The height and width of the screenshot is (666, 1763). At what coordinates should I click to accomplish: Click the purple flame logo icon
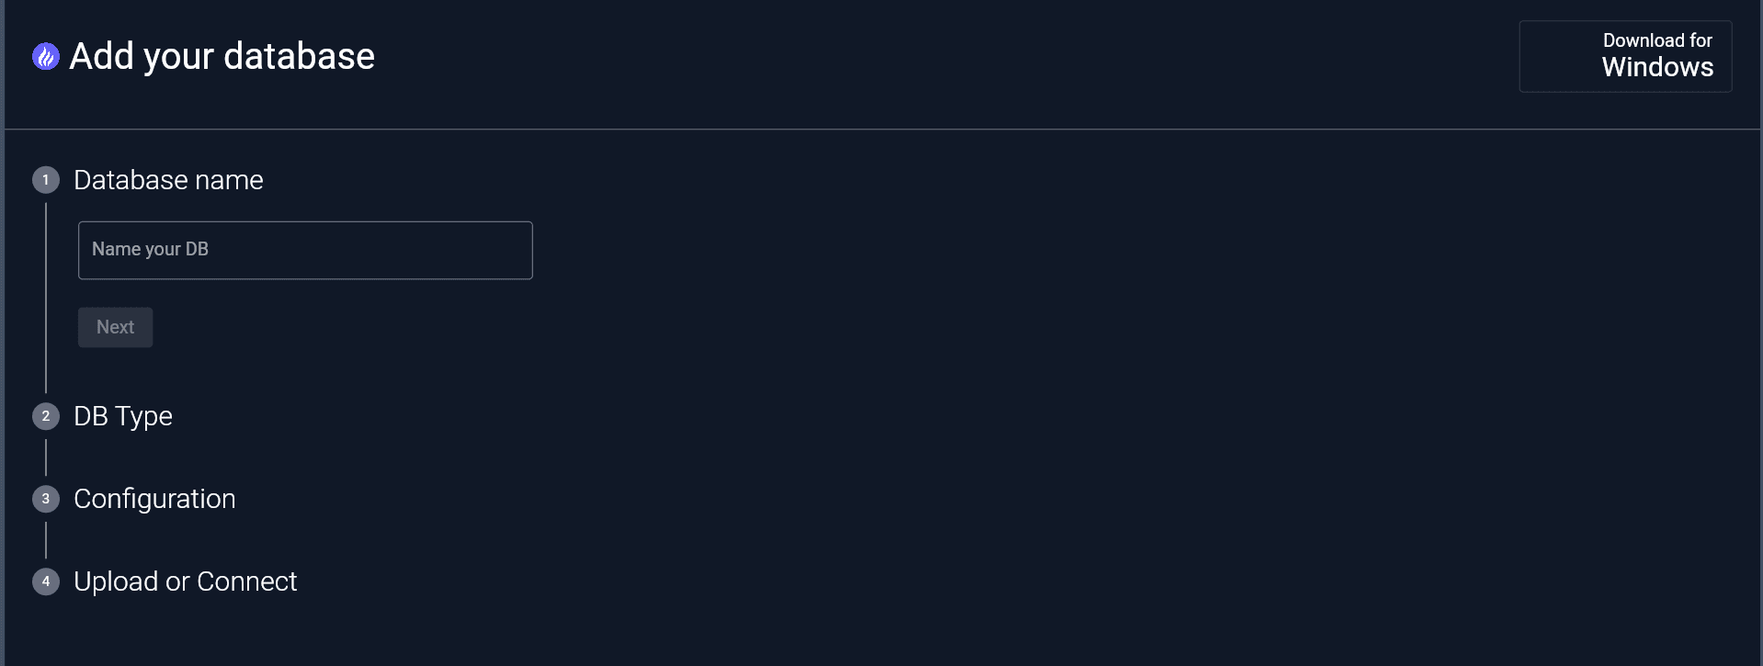point(46,57)
